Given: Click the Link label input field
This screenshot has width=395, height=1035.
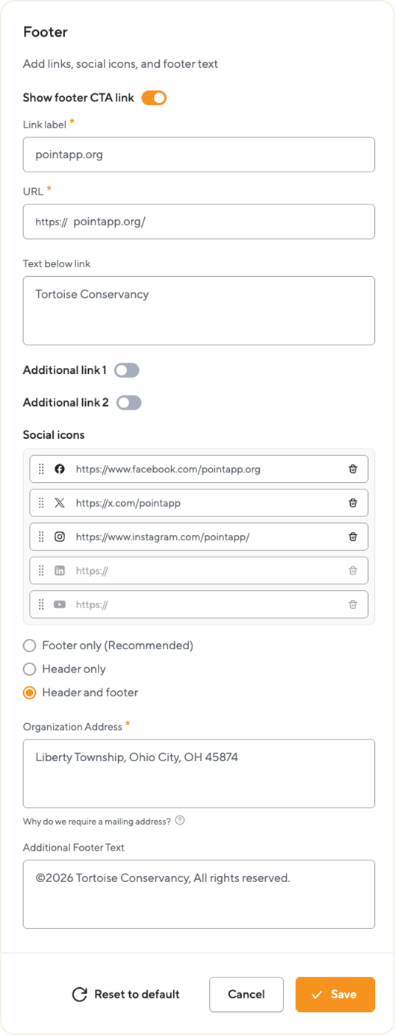Looking at the screenshot, I should pos(199,154).
